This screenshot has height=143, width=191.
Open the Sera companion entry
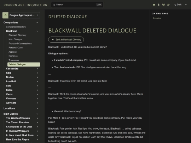pos(9,86)
